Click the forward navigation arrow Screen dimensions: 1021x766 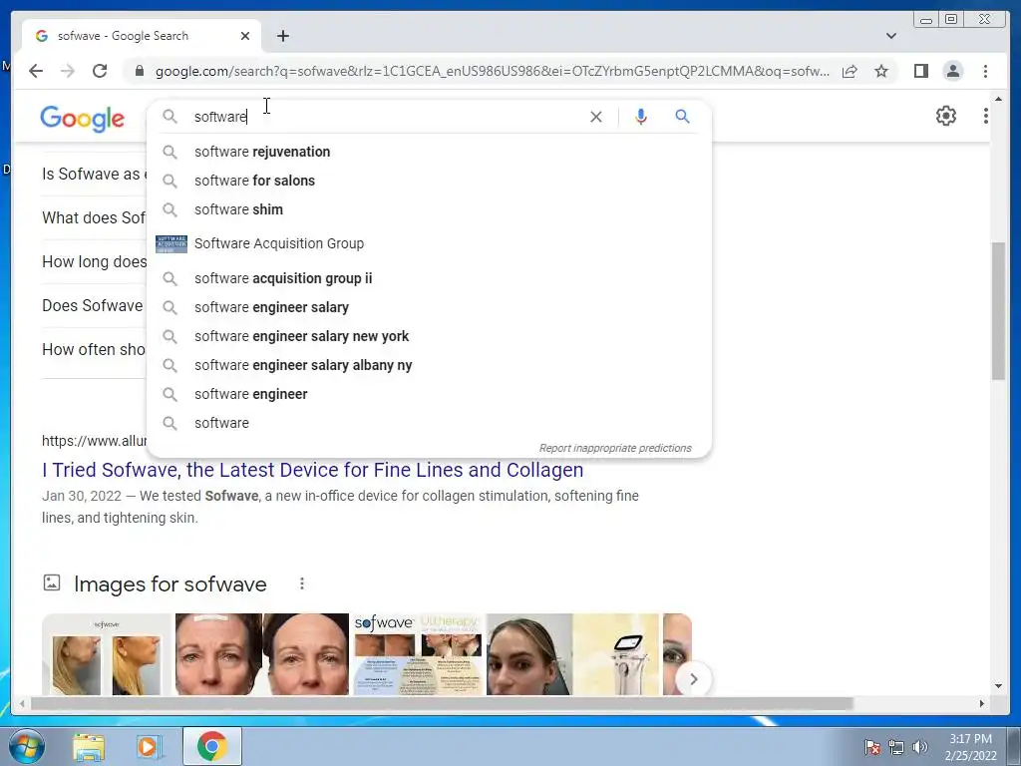tap(68, 71)
